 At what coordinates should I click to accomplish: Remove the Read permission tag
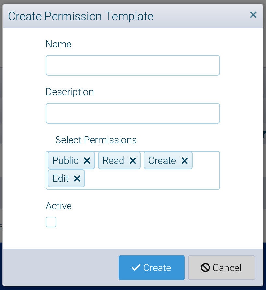[133, 161]
